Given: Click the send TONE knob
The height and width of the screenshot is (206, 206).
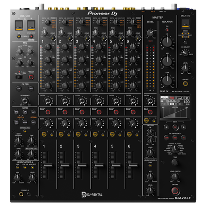Looking at the screenshot, I should pyautogui.click(x=18, y=154).
